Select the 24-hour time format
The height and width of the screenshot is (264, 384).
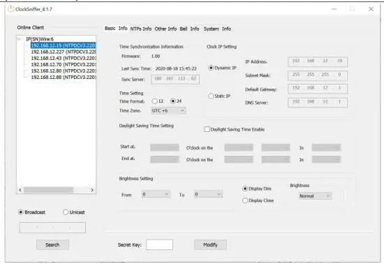pyautogui.click(x=176, y=101)
